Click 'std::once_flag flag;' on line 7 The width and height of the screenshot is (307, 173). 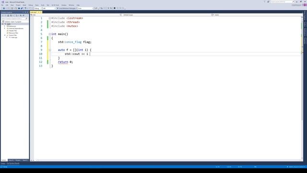click(75, 42)
